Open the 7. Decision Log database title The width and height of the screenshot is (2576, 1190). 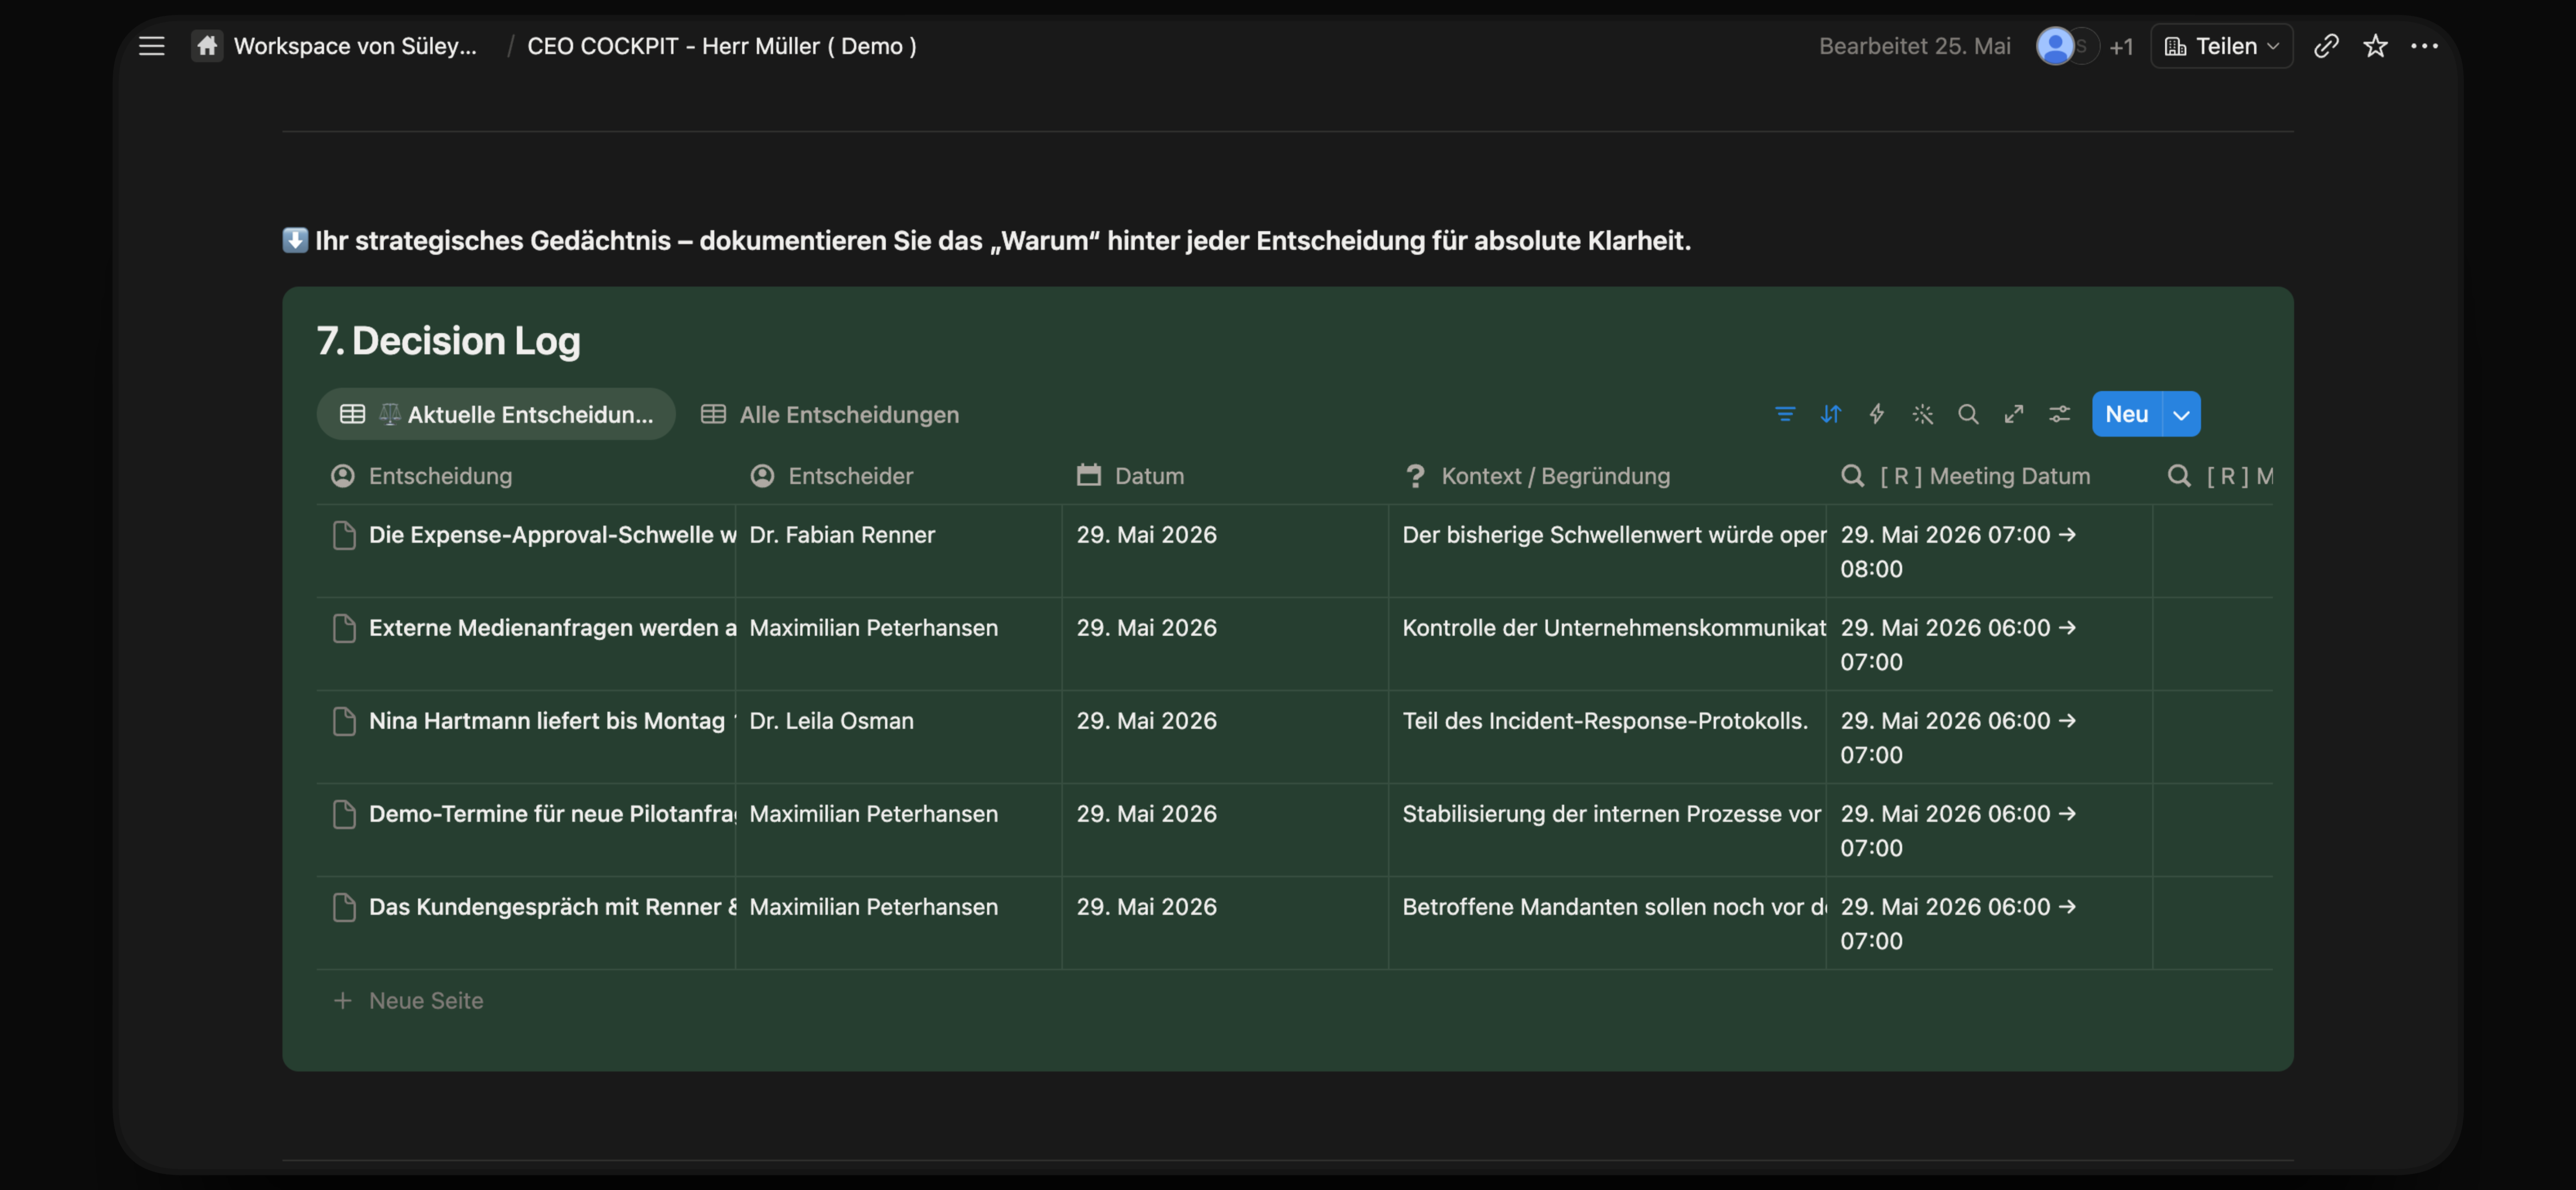448,341
